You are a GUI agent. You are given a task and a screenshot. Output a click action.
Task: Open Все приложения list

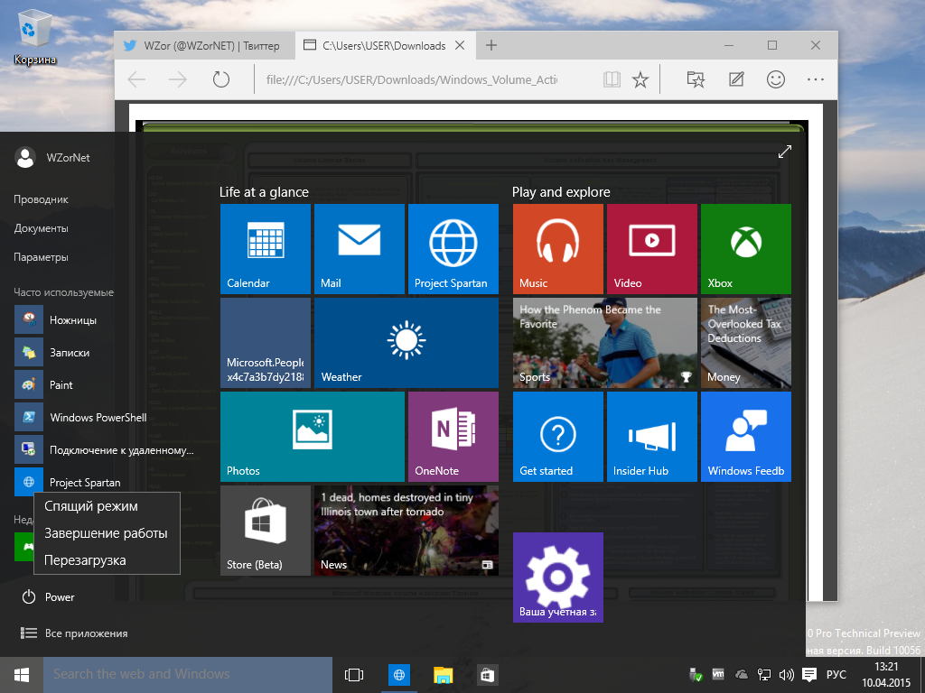click(x=74, y=633)
